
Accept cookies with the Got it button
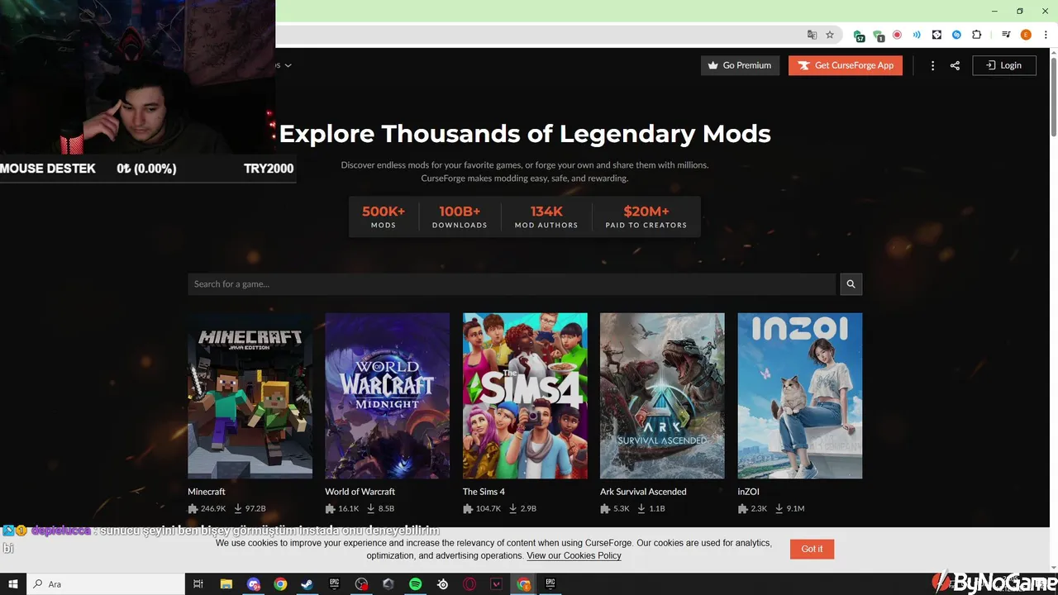[812, 549]
